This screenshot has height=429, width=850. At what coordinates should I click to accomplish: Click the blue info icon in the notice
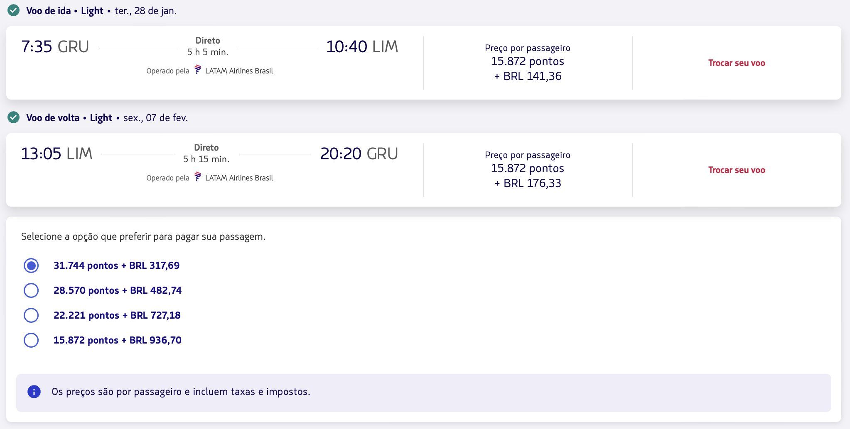point(34,392)
